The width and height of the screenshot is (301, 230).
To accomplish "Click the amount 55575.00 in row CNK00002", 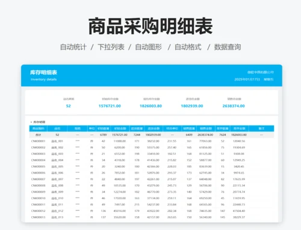I will click(154, 148).
